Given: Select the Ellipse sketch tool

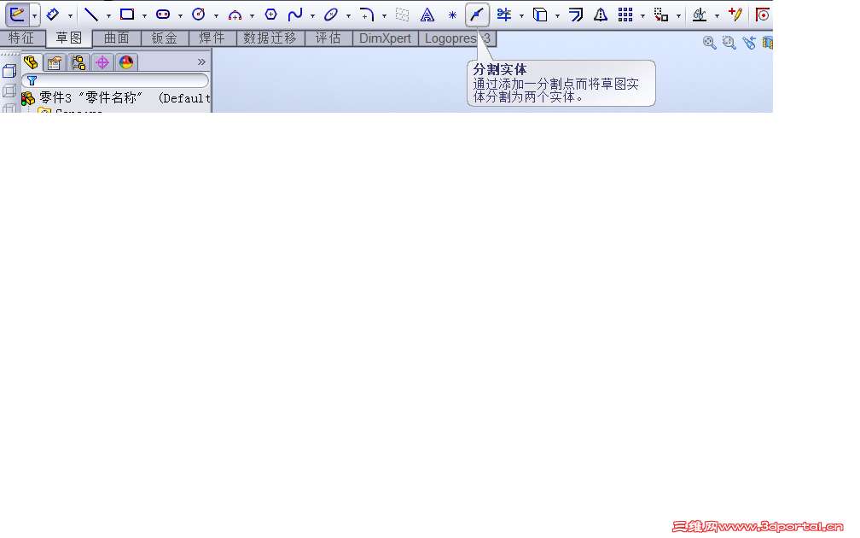Looking at the screenshot, I should [330, 15].
